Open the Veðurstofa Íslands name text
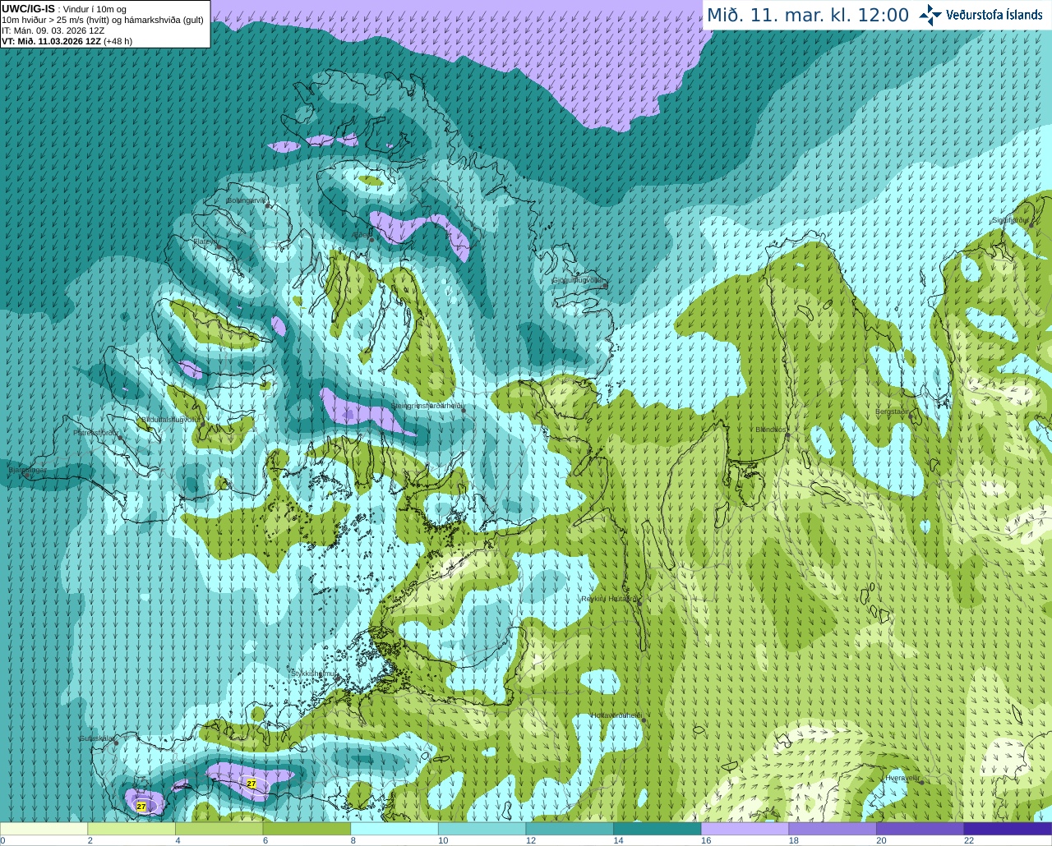1052x846 pixels. (994, 15)
